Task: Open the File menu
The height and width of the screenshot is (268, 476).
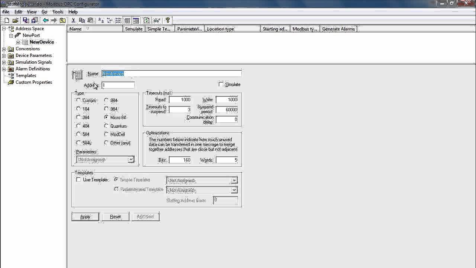Action: [6, 12]
